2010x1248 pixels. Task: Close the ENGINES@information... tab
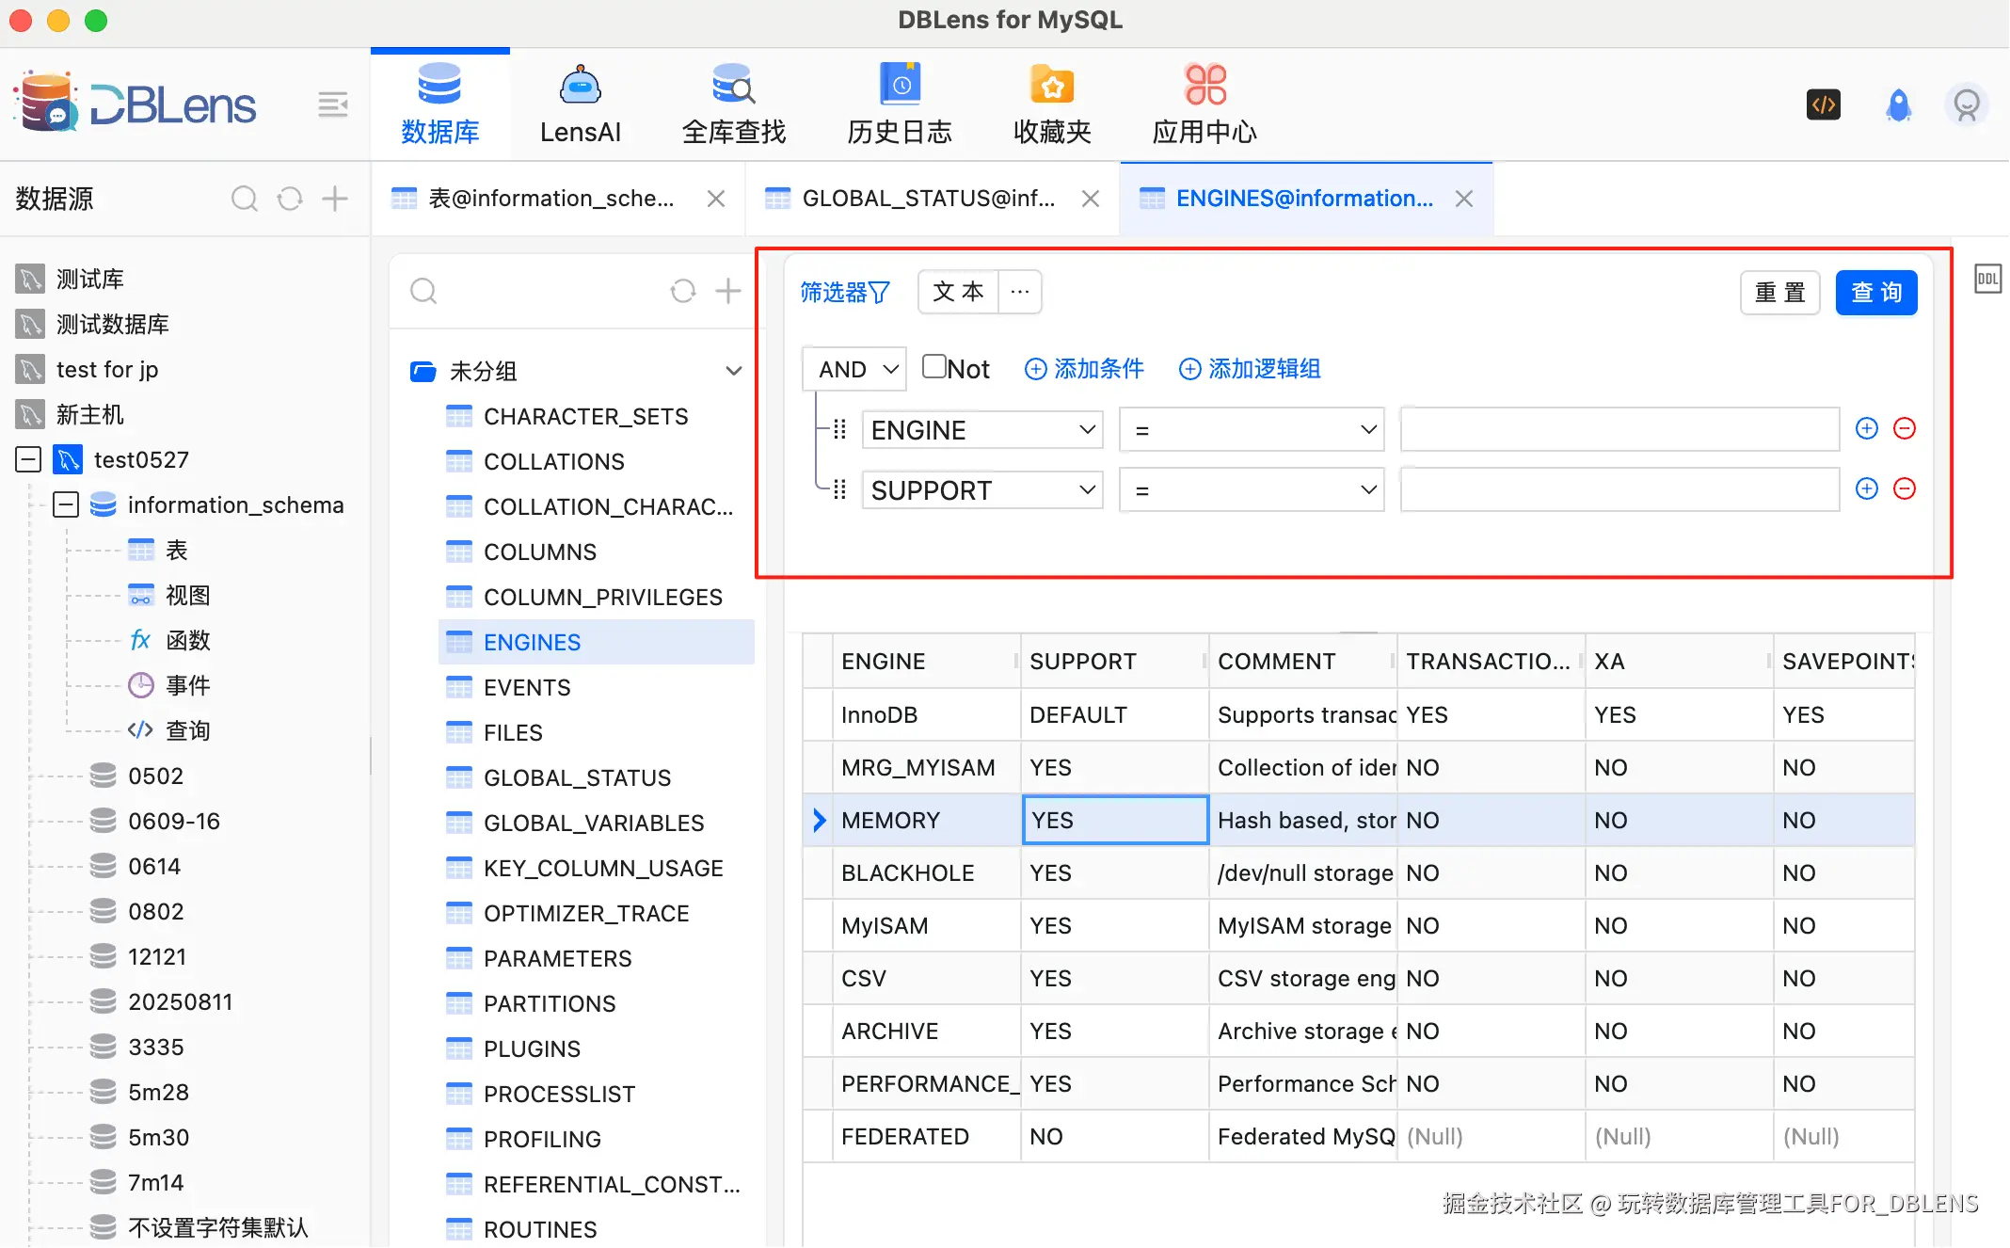point(1464,199)
